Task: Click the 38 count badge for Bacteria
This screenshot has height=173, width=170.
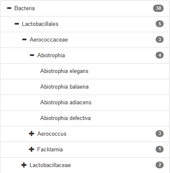Action: coord(159,8)
